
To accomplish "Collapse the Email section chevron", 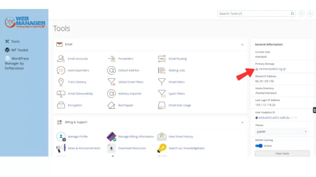I will pos(242,45).
